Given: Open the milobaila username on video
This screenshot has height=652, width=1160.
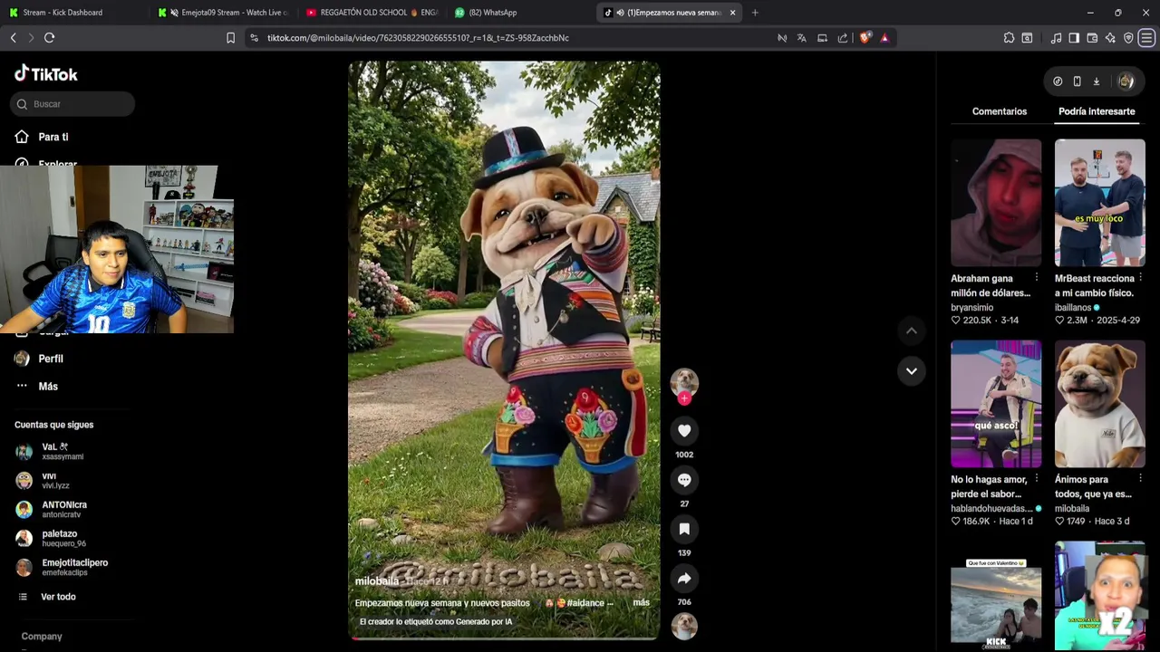Looking at the screenshot, I should 377,581.
